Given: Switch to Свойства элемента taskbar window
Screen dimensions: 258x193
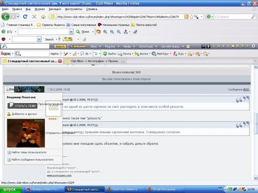Looking at the screenshot, I should pyautogui.click(x=125, y=189).
